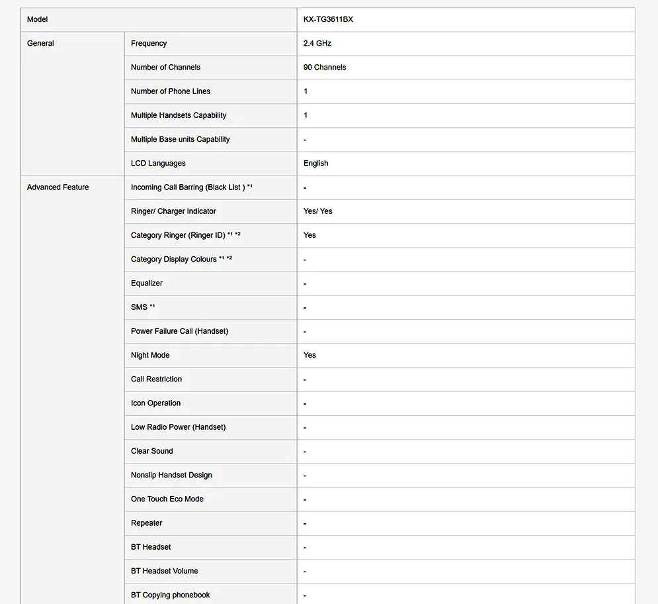Select value "1" in Number of Phone Lines row
Viewport: 658px width, 604px height.
306,91
